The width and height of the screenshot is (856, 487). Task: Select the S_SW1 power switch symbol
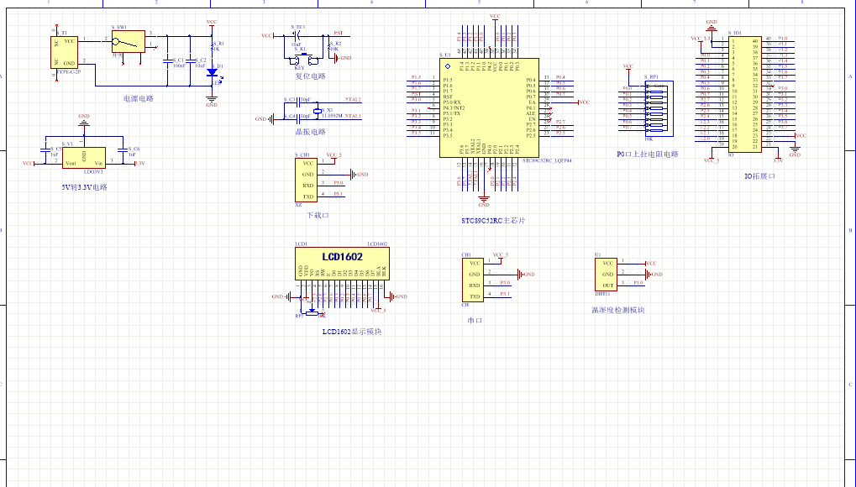[129, 41]
